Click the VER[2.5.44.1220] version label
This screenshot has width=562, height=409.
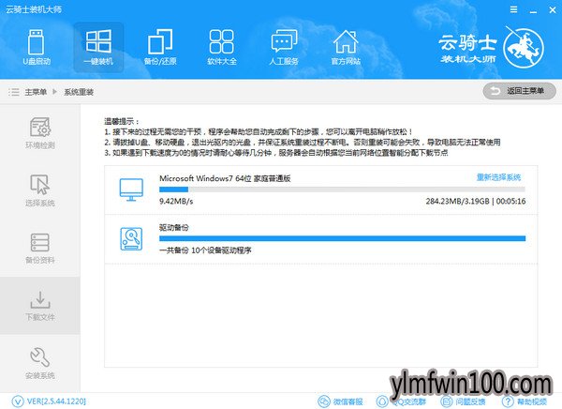pyautogui.click(x=56, y=401)
